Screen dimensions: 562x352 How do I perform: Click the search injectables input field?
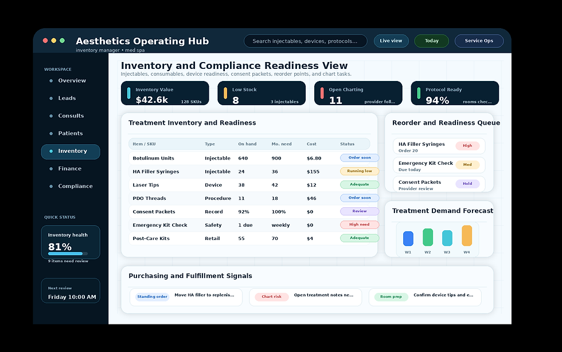(x=305, y=41)
